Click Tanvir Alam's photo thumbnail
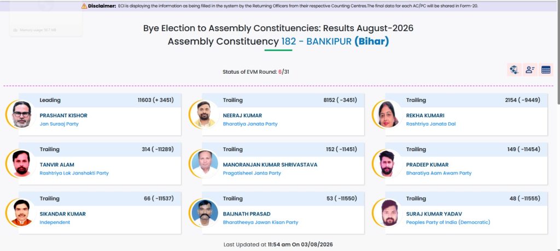The height and width of the screenshot is (251, 560). point(21,164)
